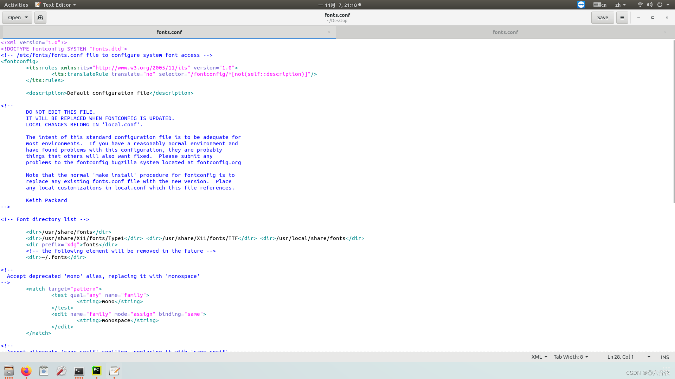
Task: Click the '<string>mono</string>' line
Action: point(110,301)
